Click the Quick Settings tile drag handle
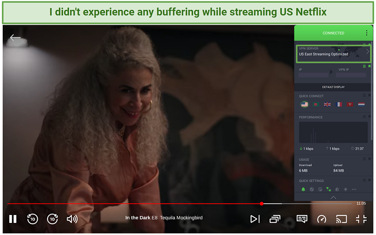The image size is (376, 235). pos(364,180)
